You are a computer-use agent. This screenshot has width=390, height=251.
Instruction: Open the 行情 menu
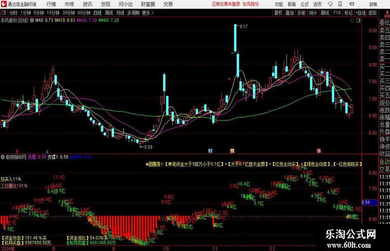point(51,4)
